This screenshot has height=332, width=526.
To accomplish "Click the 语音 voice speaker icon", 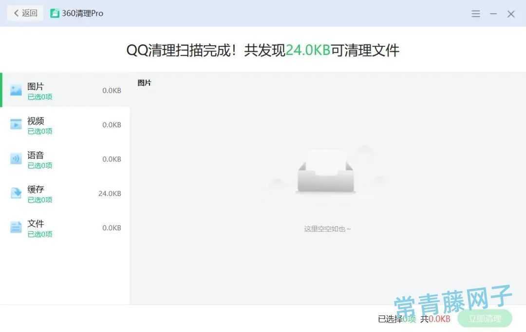I will pos(16,158).
